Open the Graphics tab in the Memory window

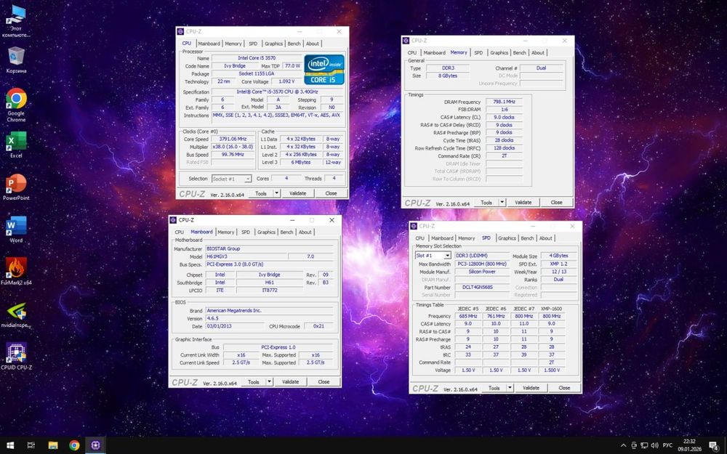click(x=499, y=53)
